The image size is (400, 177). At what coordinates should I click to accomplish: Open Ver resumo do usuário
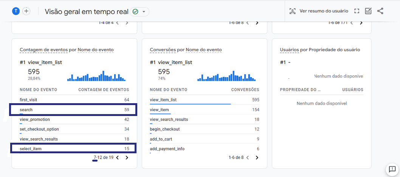click(x=319, y=11)
